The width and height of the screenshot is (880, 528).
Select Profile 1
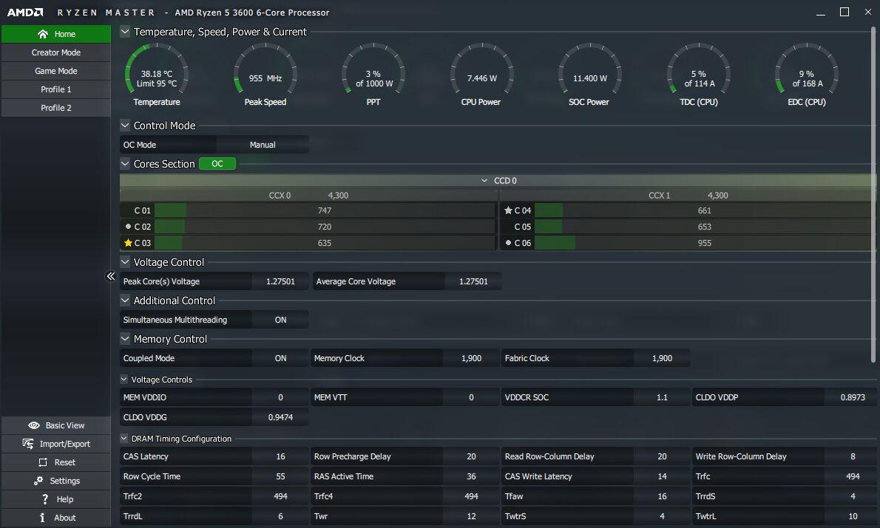tap(56, 89)
